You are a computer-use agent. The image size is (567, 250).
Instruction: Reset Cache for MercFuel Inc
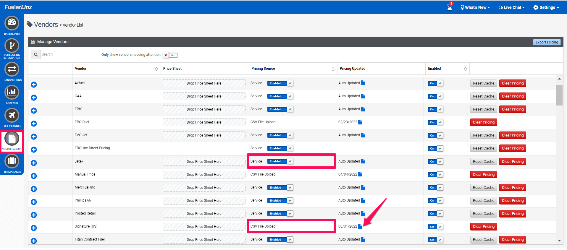(483, 188)
